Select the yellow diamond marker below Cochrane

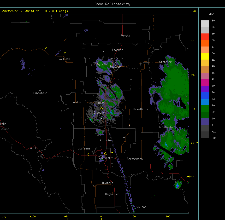pos(89,154)
